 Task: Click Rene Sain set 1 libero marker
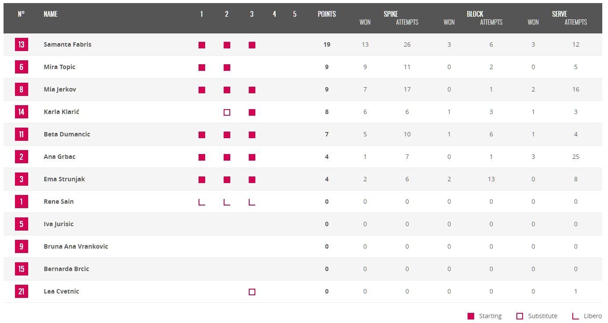coord(202,202)
